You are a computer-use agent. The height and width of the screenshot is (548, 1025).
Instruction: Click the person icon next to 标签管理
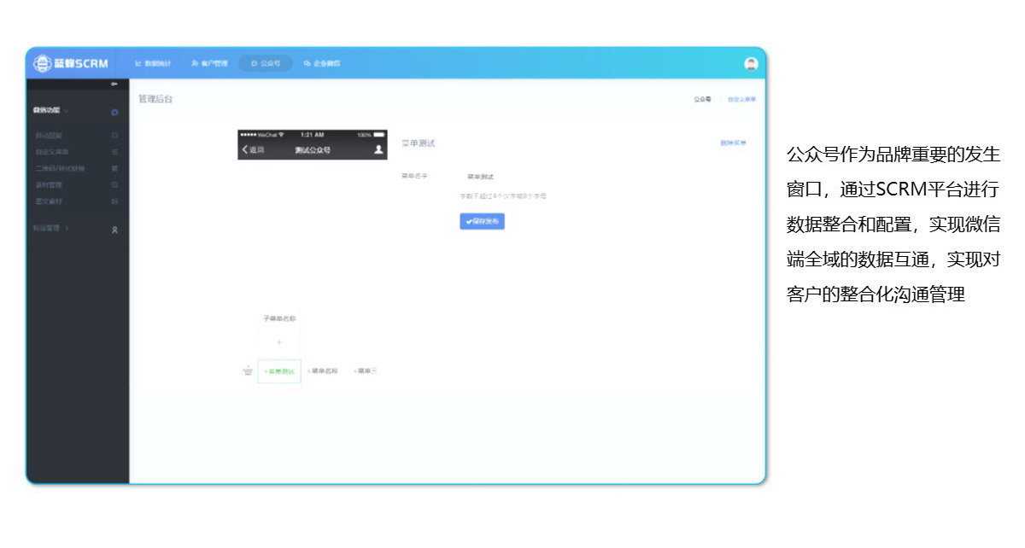click(115, 230)
